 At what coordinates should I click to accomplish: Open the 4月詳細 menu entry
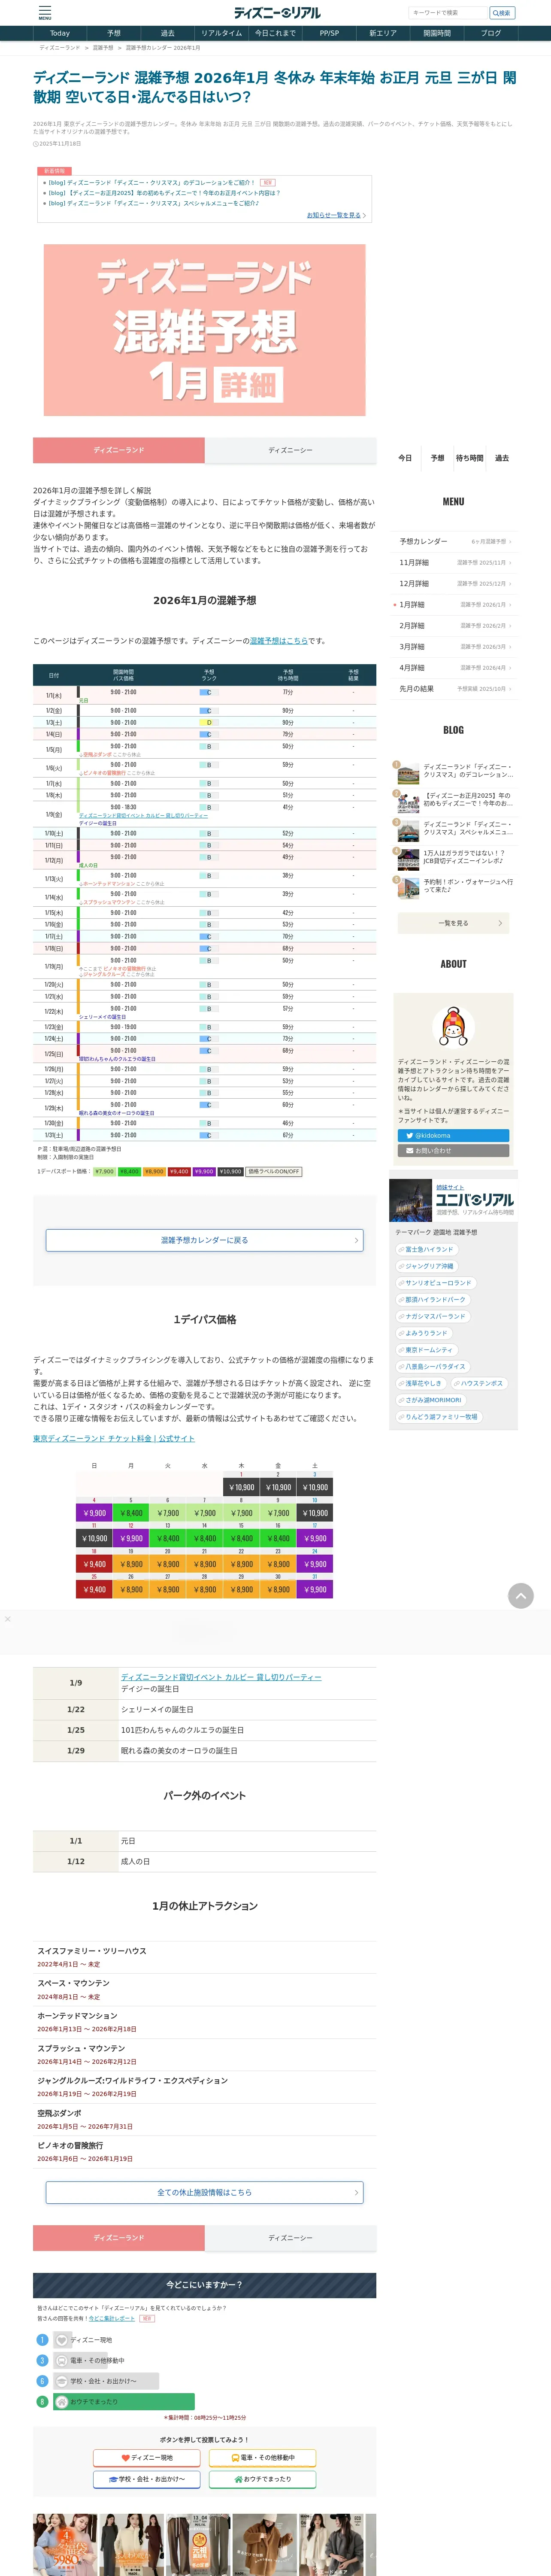click(x=453, y=667)
